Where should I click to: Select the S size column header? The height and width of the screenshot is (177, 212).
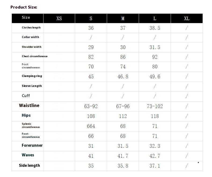[x=91, y=19]
